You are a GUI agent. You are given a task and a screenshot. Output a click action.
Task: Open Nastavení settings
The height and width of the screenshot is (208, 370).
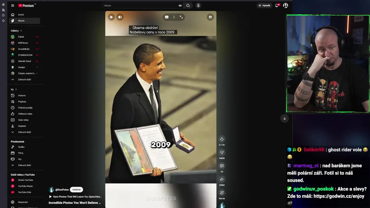click(25, 202)
